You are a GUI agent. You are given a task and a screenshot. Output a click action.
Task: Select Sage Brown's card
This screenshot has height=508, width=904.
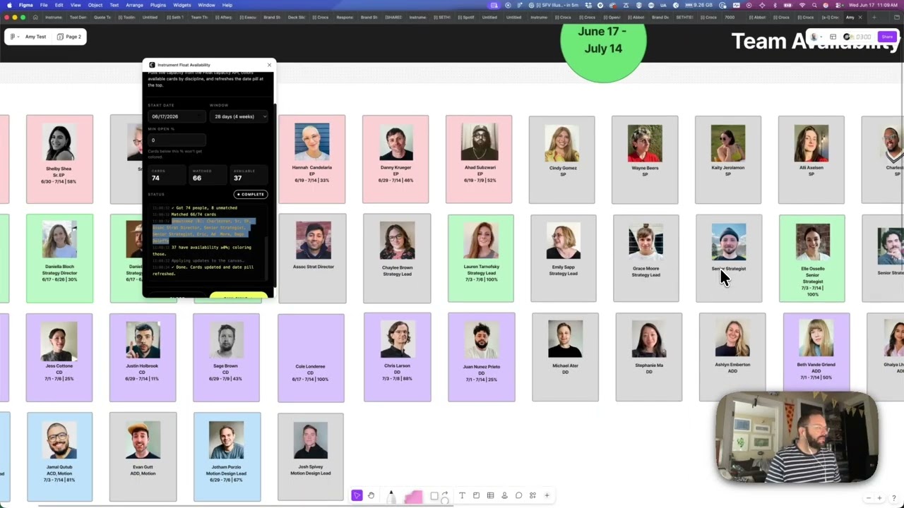pyautogui.click(x=226, y=358)
